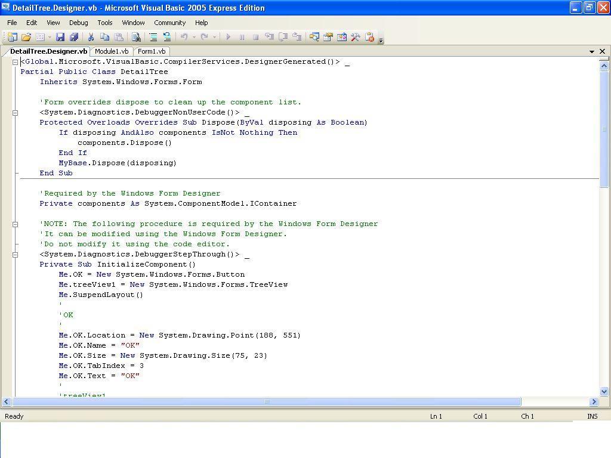Click the vertical scrollbar up arrow
This screenshot has height=458, width=611.
tap(604, 66)
